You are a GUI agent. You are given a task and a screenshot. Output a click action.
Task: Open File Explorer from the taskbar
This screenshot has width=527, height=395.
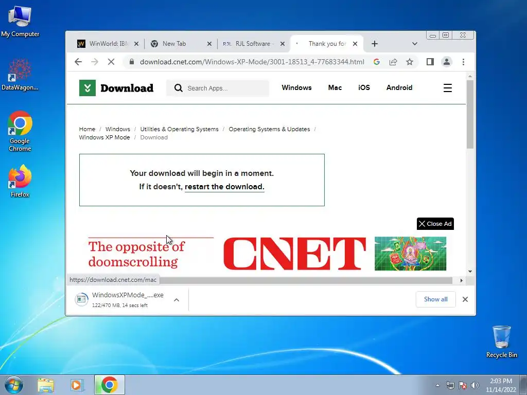coord(46,385)
